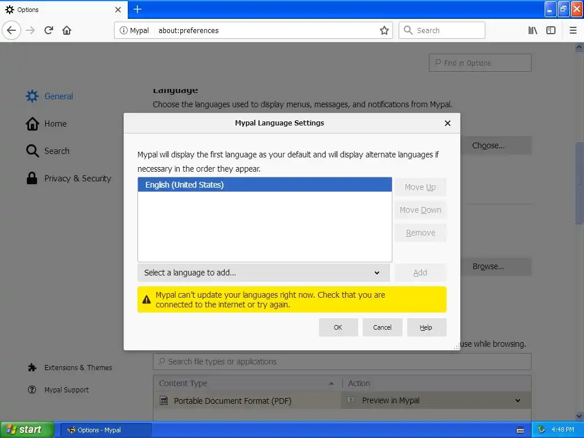The height and width of the screenshot is (438, 584).
Task: Click the taskbar clock 4:48 PM
Action: (563, 430)
